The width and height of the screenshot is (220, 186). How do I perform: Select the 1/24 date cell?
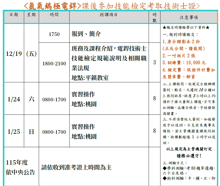(14, 99)
